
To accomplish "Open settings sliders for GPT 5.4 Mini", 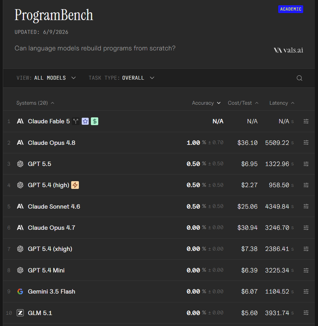I will 306,270.
